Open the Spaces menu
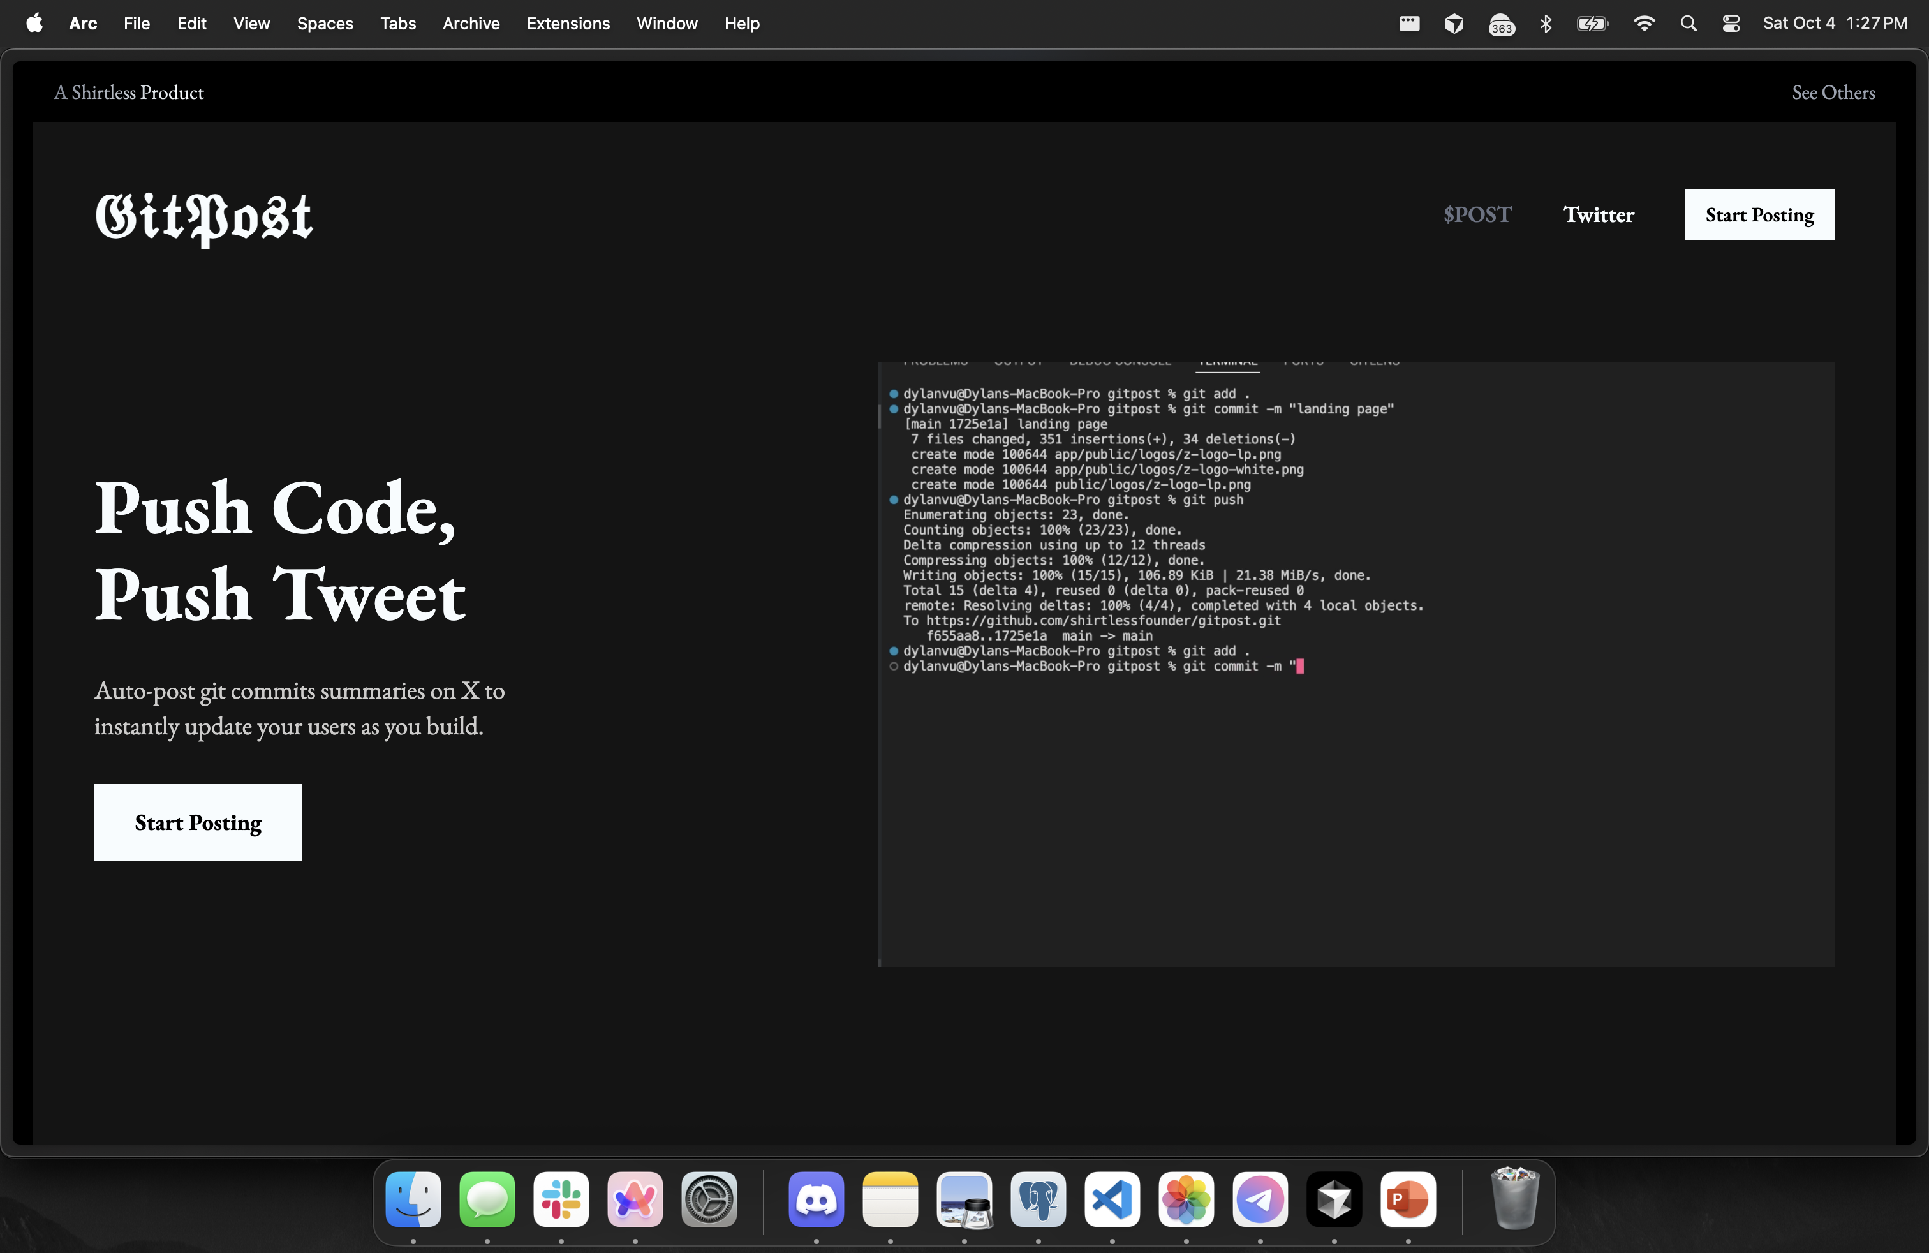Viewport: 1929px width, 1253px height. click(324, 24)
